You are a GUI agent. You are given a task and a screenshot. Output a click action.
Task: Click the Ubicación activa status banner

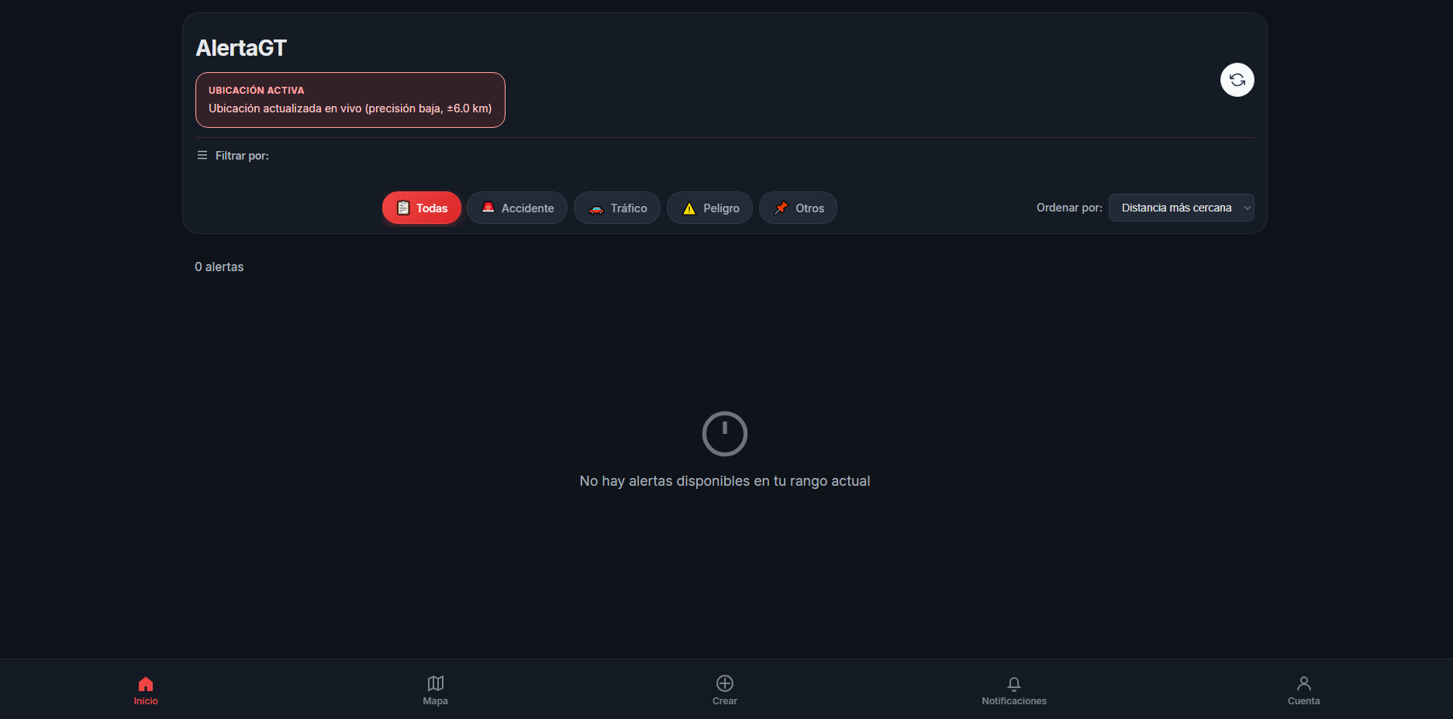pos(350,100)
